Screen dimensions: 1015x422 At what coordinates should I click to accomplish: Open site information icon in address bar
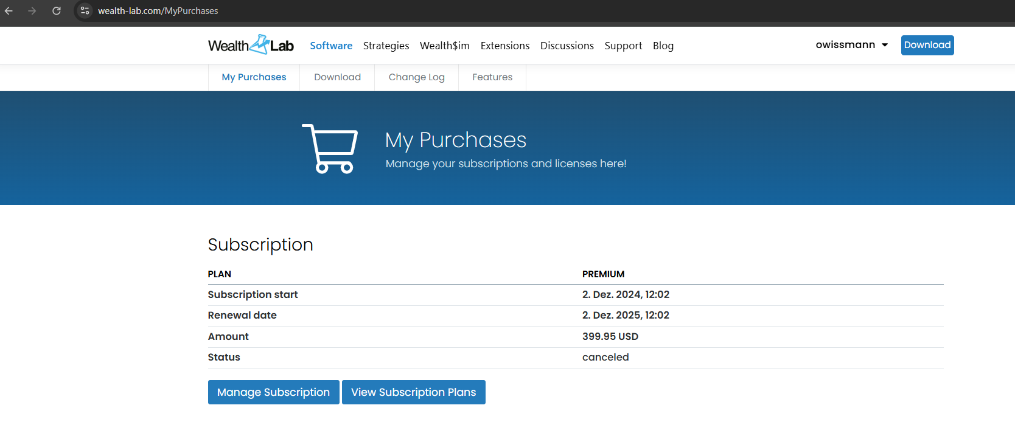[x=85, y=11]
